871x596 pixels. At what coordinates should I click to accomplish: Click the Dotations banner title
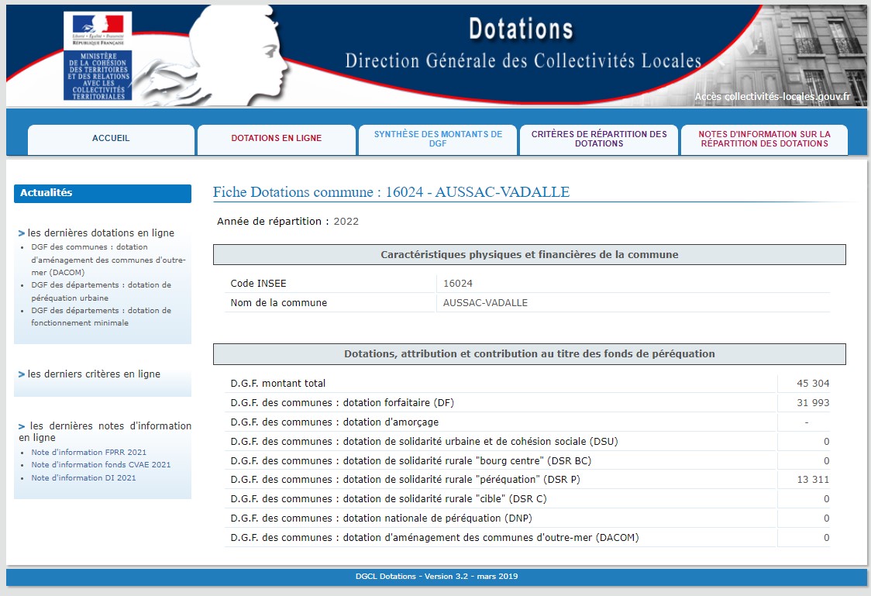521,29
